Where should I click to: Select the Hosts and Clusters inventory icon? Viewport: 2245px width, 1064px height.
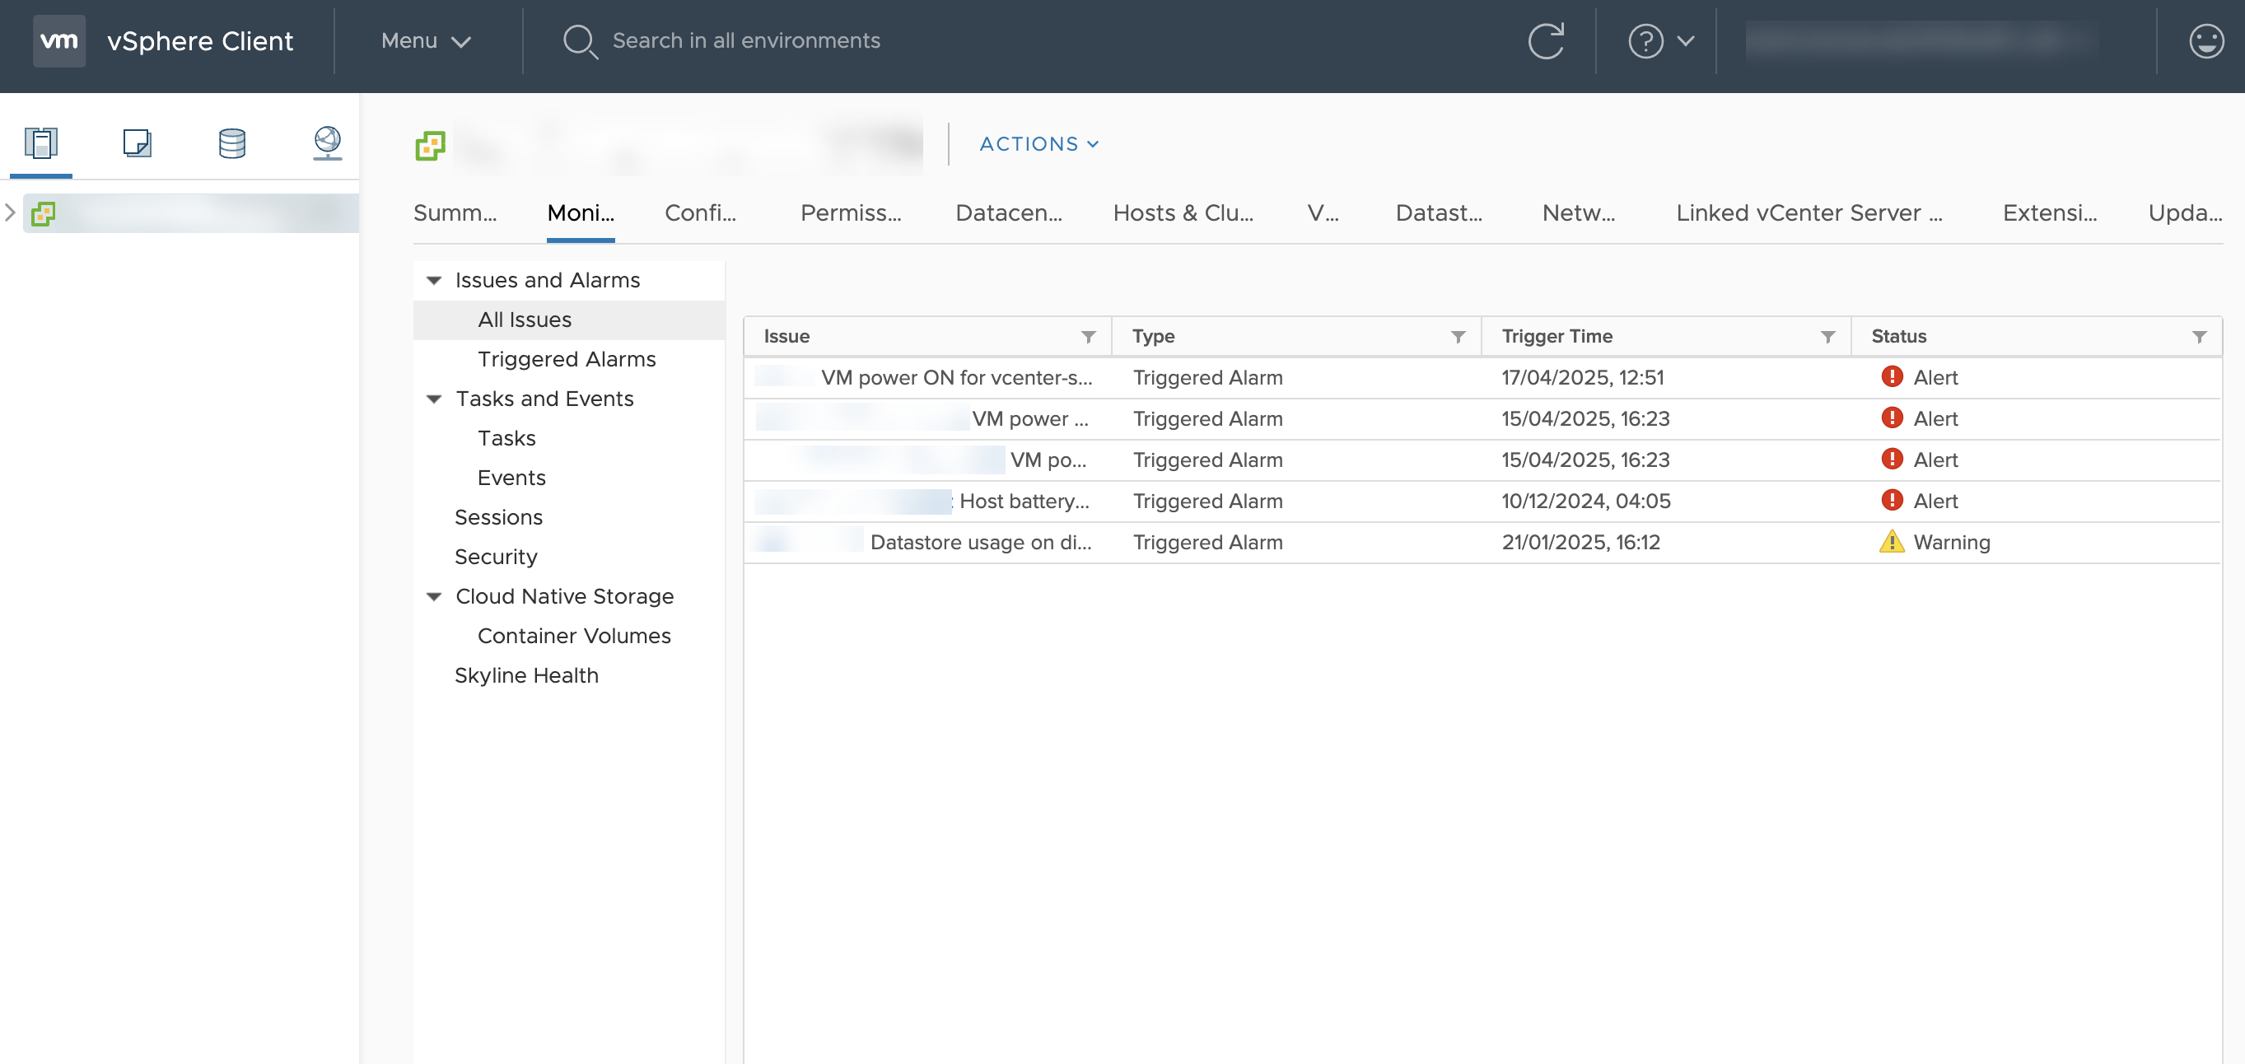coord(41,144)
